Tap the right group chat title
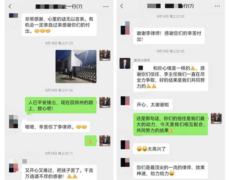The width and height of the screenshot is (231, 180). (171, 6)
